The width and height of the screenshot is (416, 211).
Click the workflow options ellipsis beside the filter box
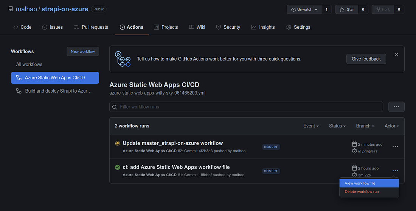coord(396,107)
